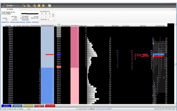Screen dimensions: 177x111
Task: Click the vertical scrollbar on right edge
Action: pos(175,64)
